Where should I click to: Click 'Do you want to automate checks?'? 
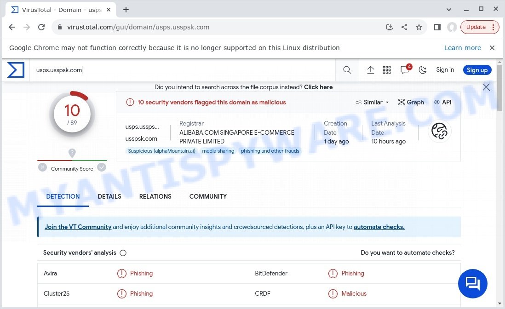tap(408, 253)
